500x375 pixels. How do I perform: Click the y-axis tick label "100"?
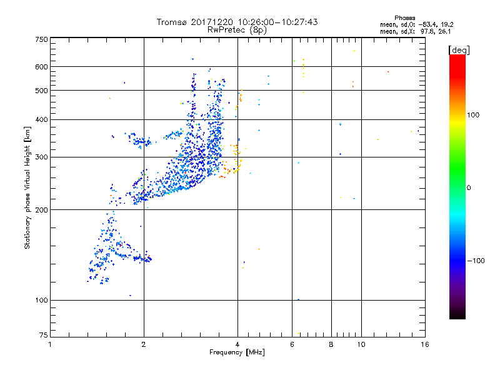coord(41,300)
